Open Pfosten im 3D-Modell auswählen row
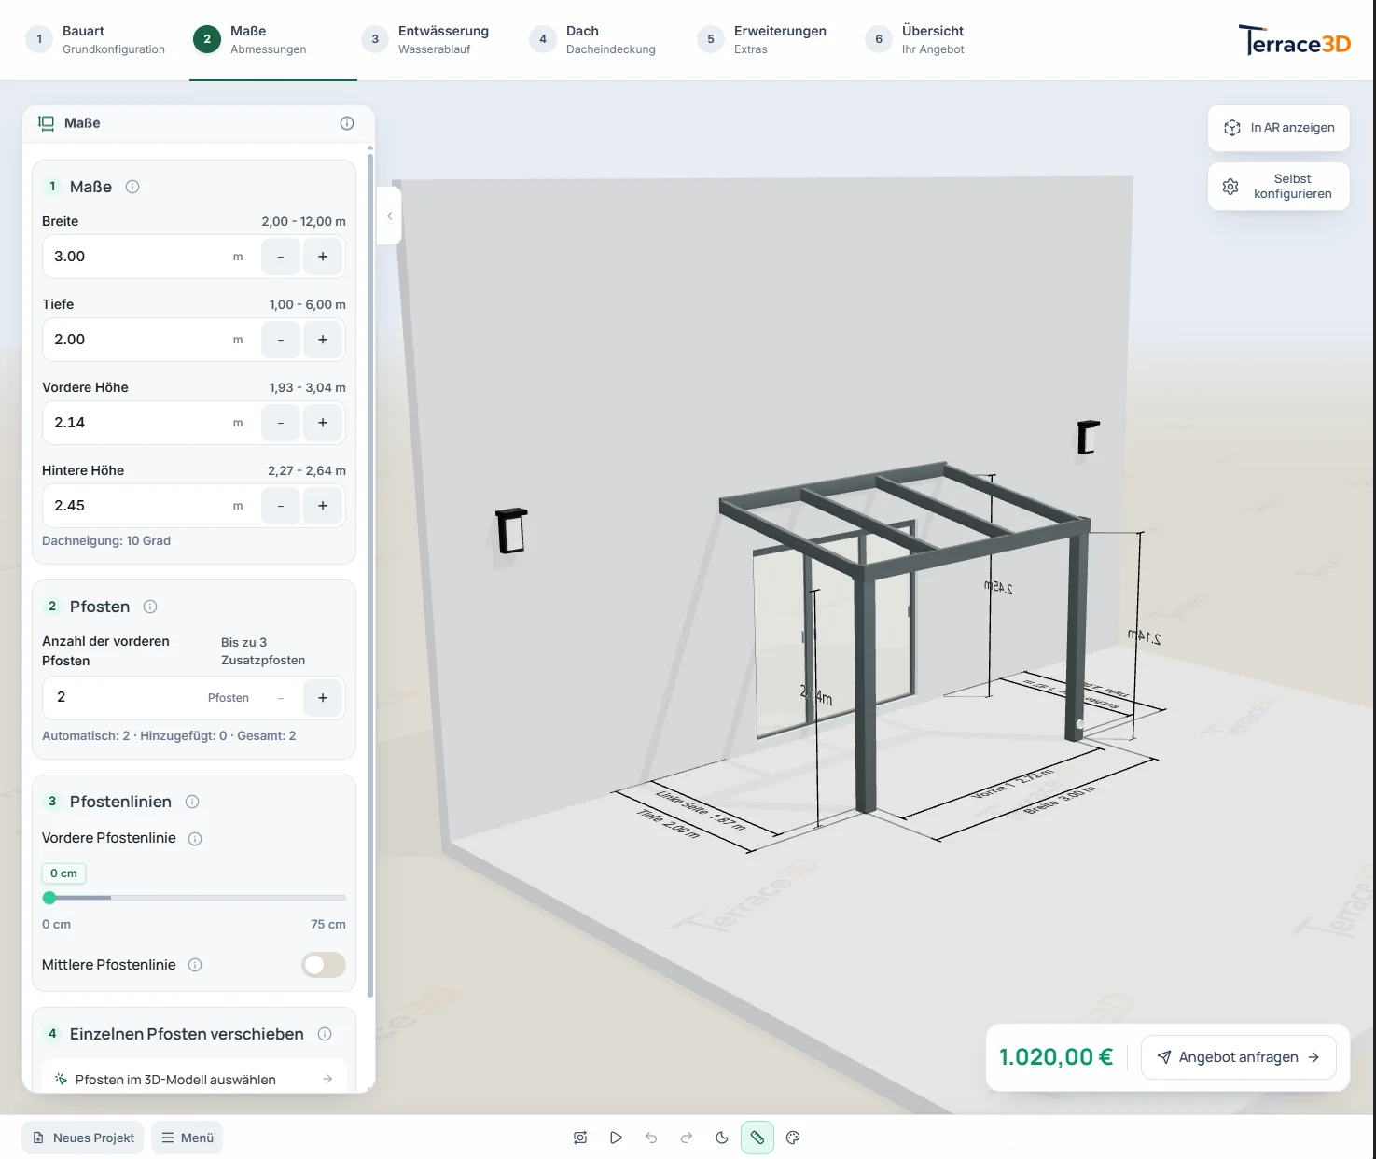 tap(194, 1080)
